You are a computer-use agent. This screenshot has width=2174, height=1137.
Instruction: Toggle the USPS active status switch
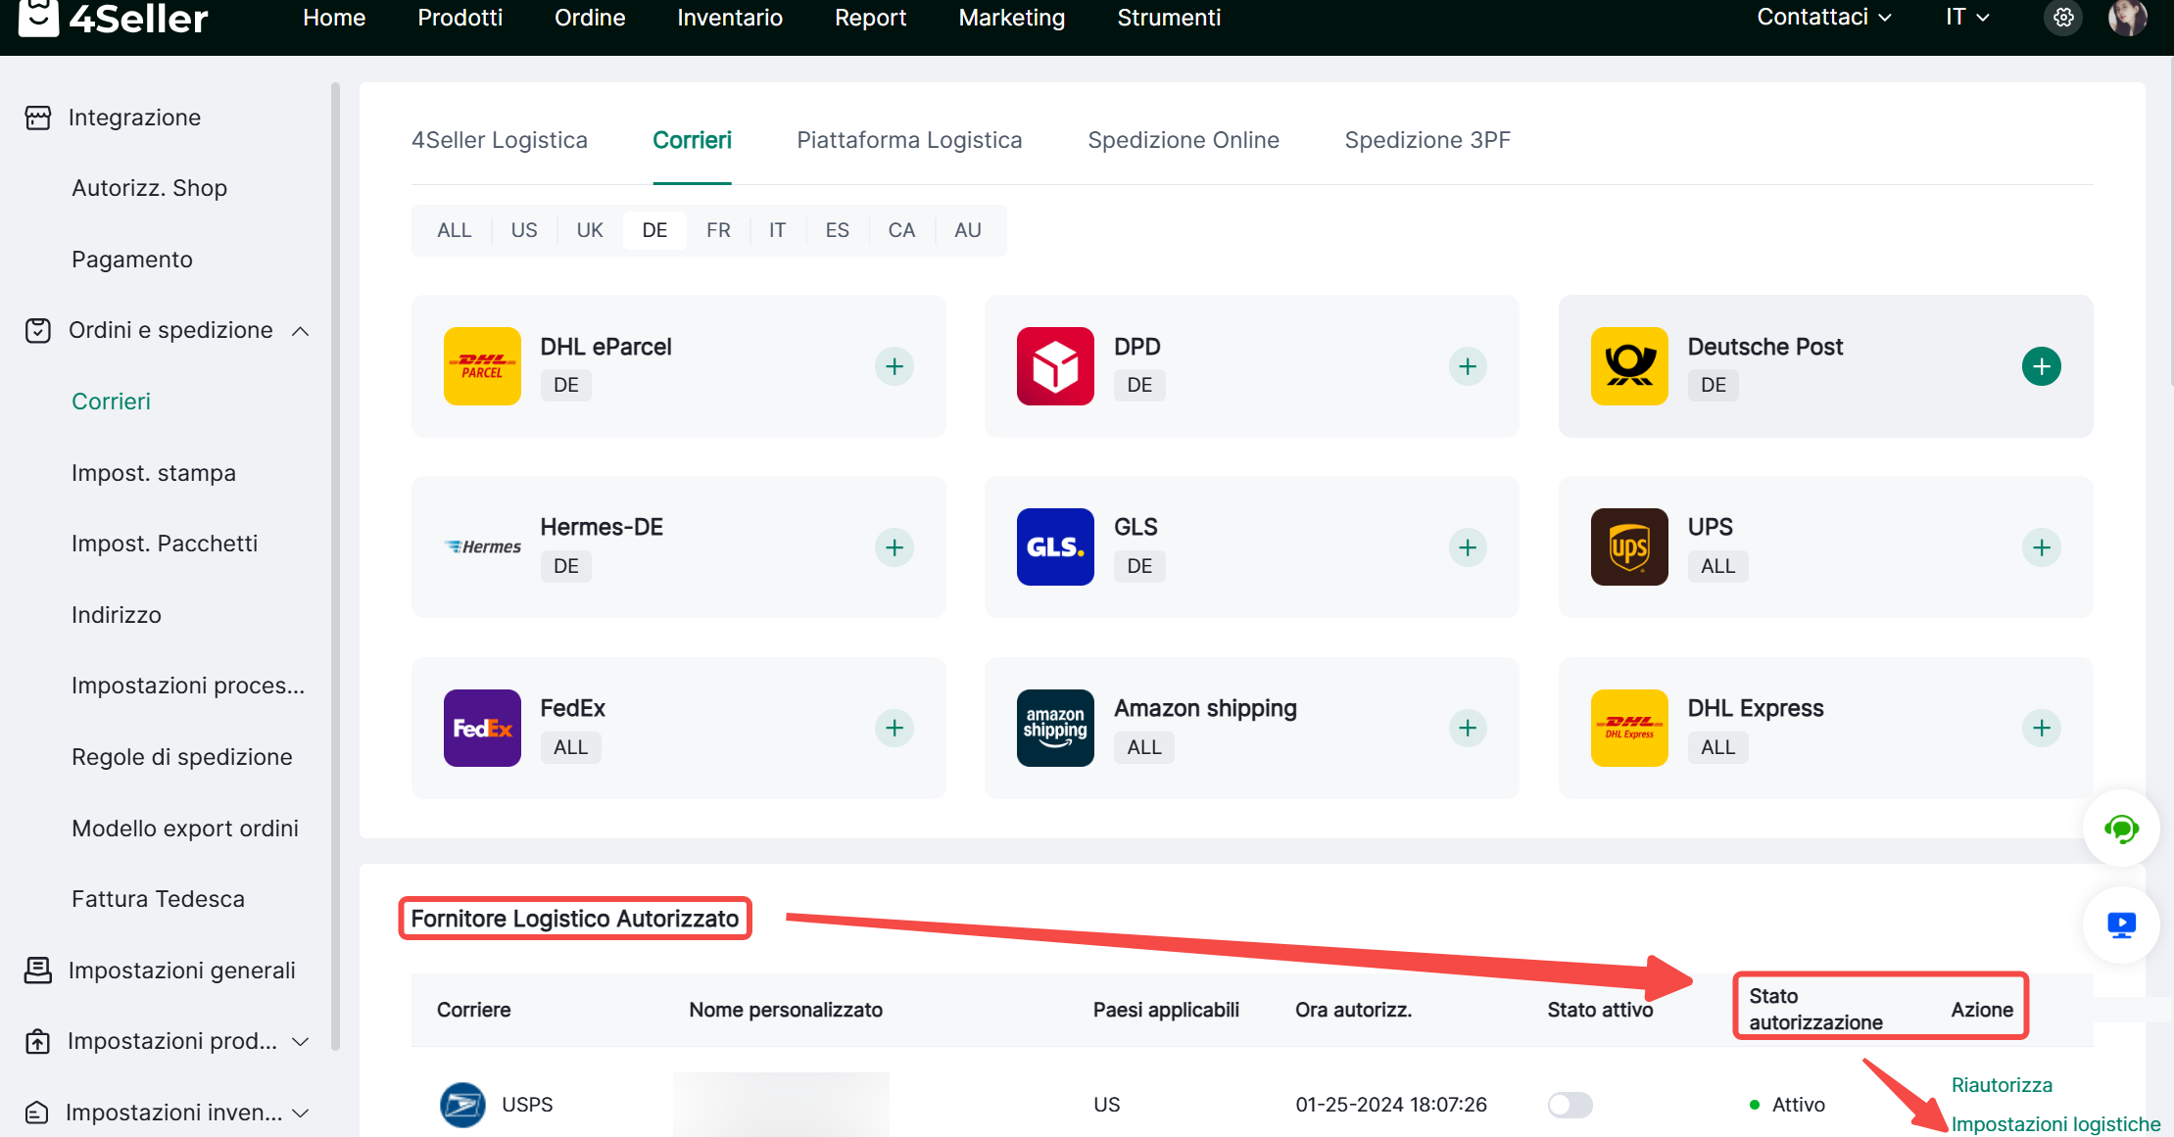1570,1105
